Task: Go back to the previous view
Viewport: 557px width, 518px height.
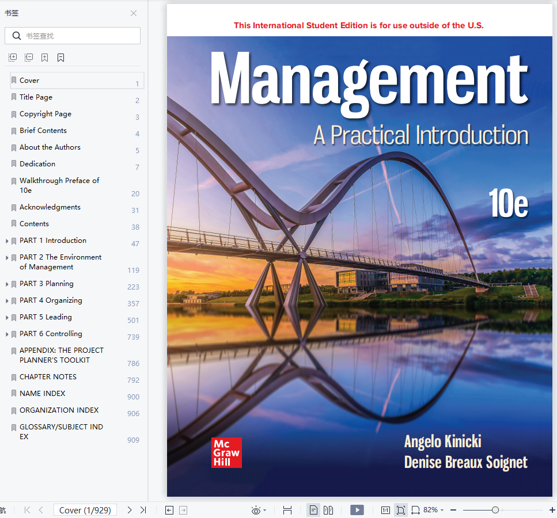Action: click(169, 510)
